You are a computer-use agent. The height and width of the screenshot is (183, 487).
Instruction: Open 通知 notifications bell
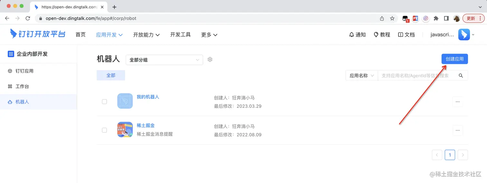tap(357, 35)
